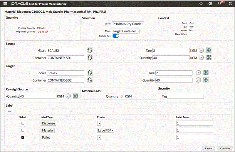Screen dimensions: 235x152
Task: Refresh the Target Container field
Action: (x=90, y=80)
